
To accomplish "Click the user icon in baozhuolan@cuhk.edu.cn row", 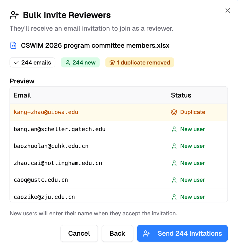I will [x=174, y=146].
